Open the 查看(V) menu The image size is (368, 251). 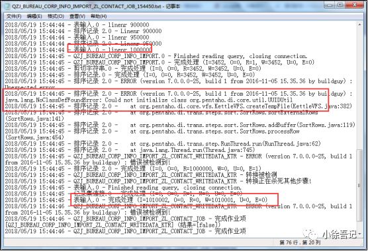pos(77,16)
